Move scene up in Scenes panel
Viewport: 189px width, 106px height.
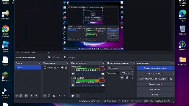click(x=31, y=96)
